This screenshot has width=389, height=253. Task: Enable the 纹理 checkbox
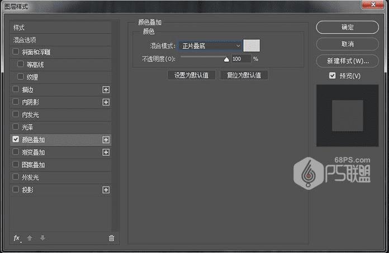[x=20, y=77]
